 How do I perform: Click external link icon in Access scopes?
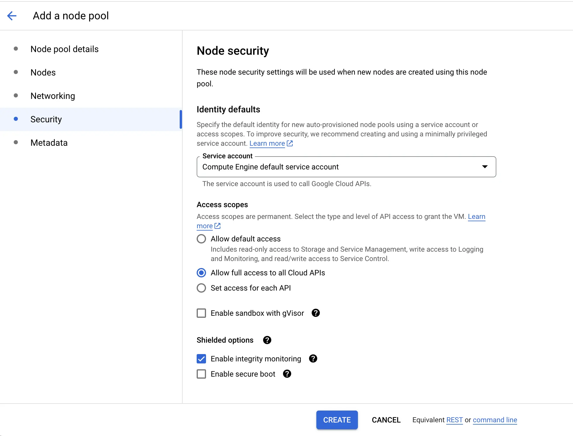click(x=217, y=226)
